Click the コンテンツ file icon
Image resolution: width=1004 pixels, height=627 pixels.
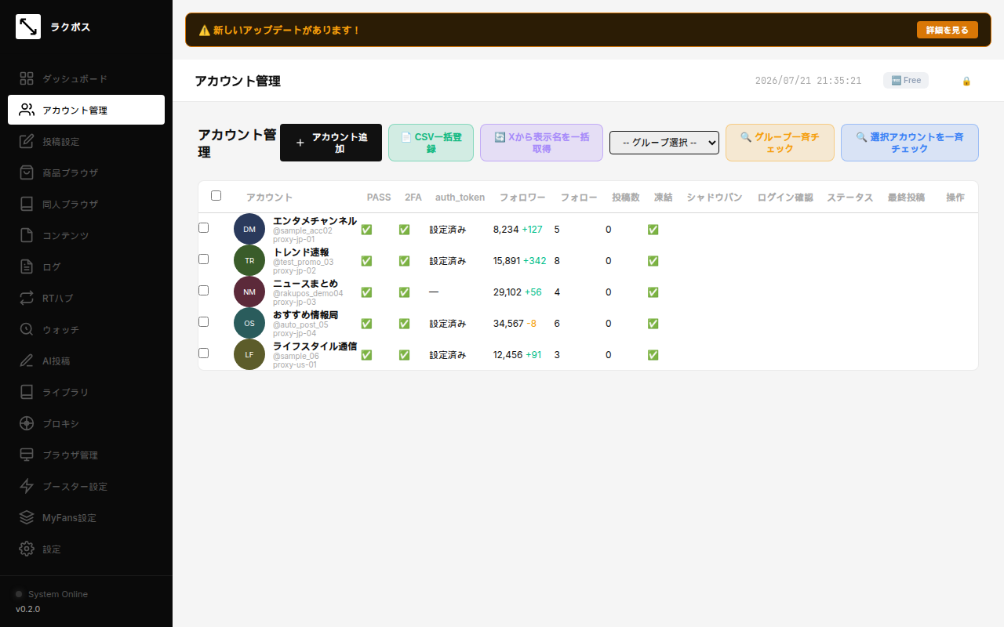pyautogui.click(x=27, y=235)
